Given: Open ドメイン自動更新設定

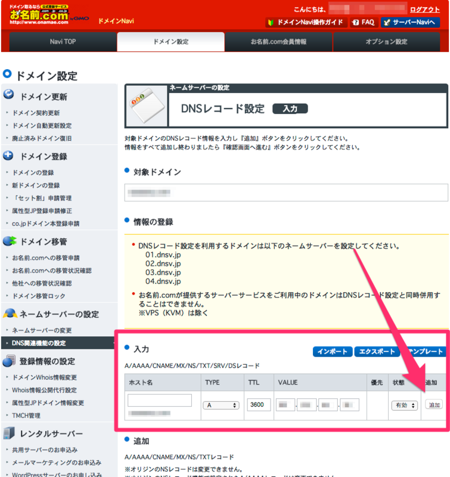Looking at the screenshot, I should [42, 126].
